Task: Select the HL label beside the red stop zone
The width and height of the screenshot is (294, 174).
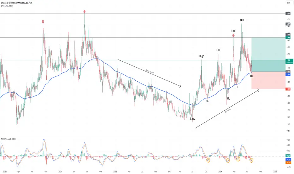Action: point(252,76)
